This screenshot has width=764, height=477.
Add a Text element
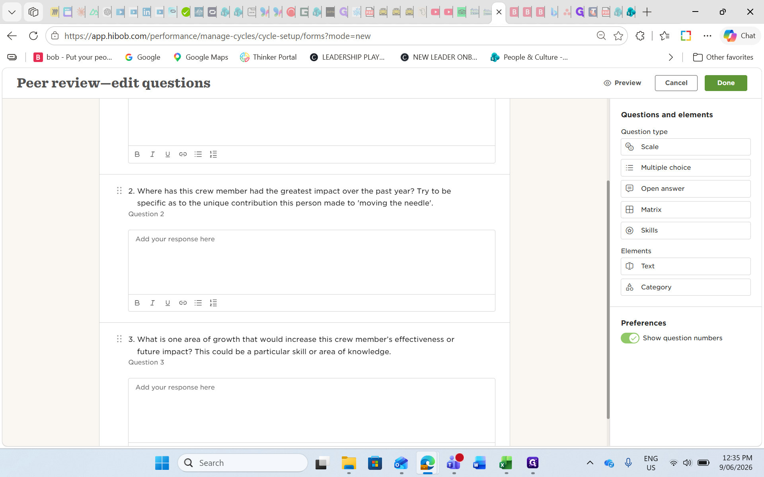pos(686,266)
